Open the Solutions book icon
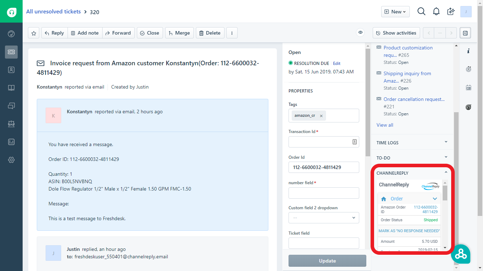This screenshot has width=483, height=271. pos(11,88)
